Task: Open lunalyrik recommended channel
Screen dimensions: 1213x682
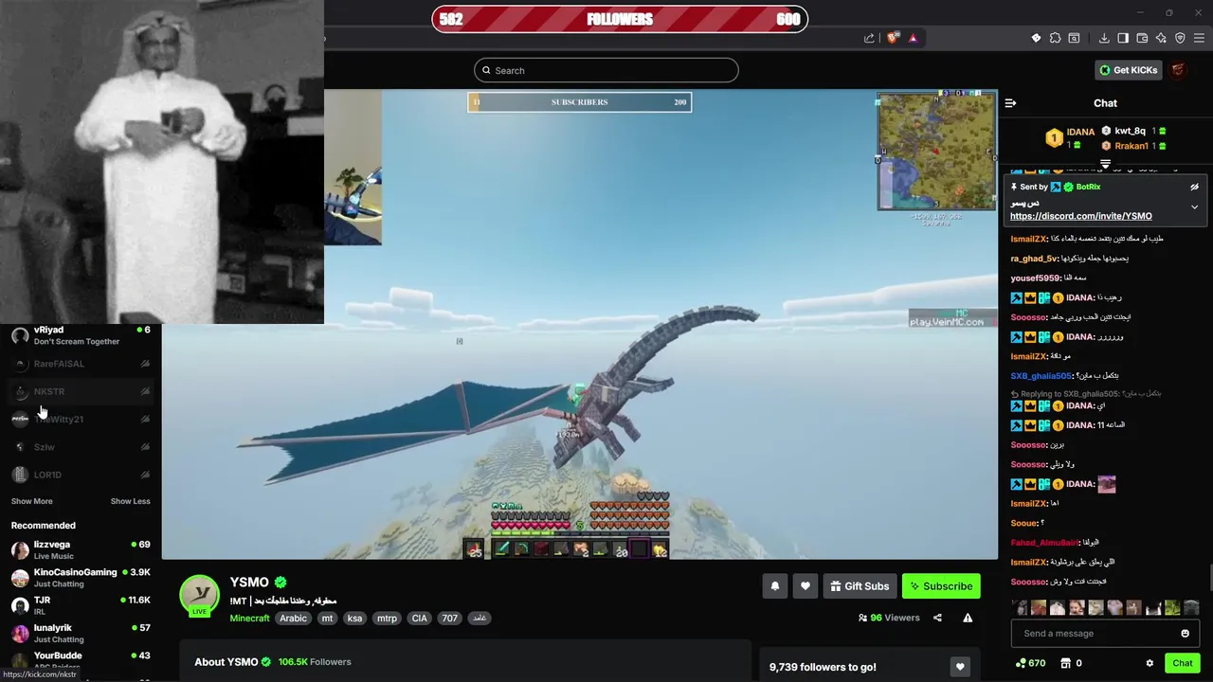Action: point(81,633)
